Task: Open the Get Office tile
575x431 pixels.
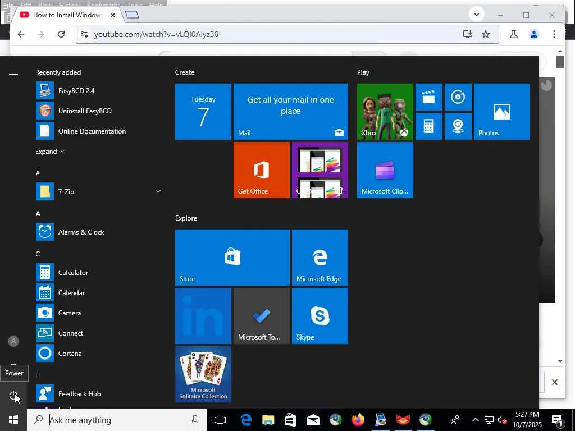Action: coord(262,170)
